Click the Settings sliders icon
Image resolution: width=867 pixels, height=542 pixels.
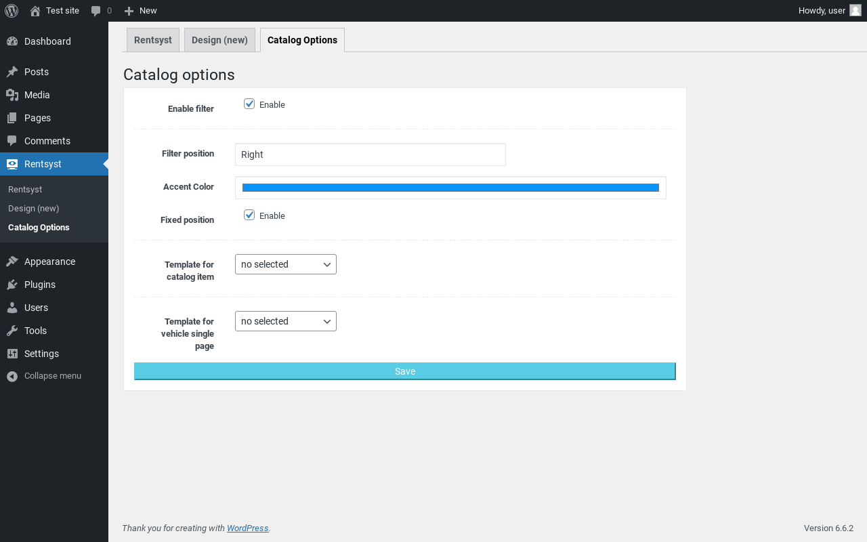(x=12, y=354)
